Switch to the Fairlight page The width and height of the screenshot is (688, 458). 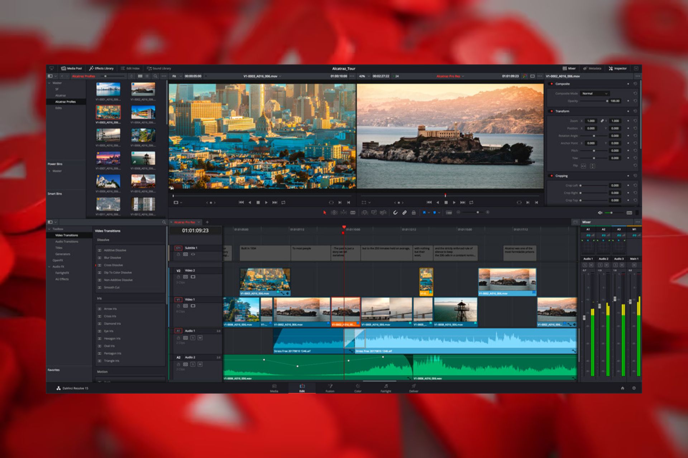click(386, 388)
